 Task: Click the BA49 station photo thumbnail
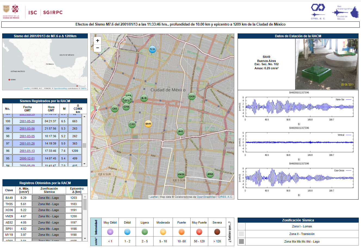point(326,64)
